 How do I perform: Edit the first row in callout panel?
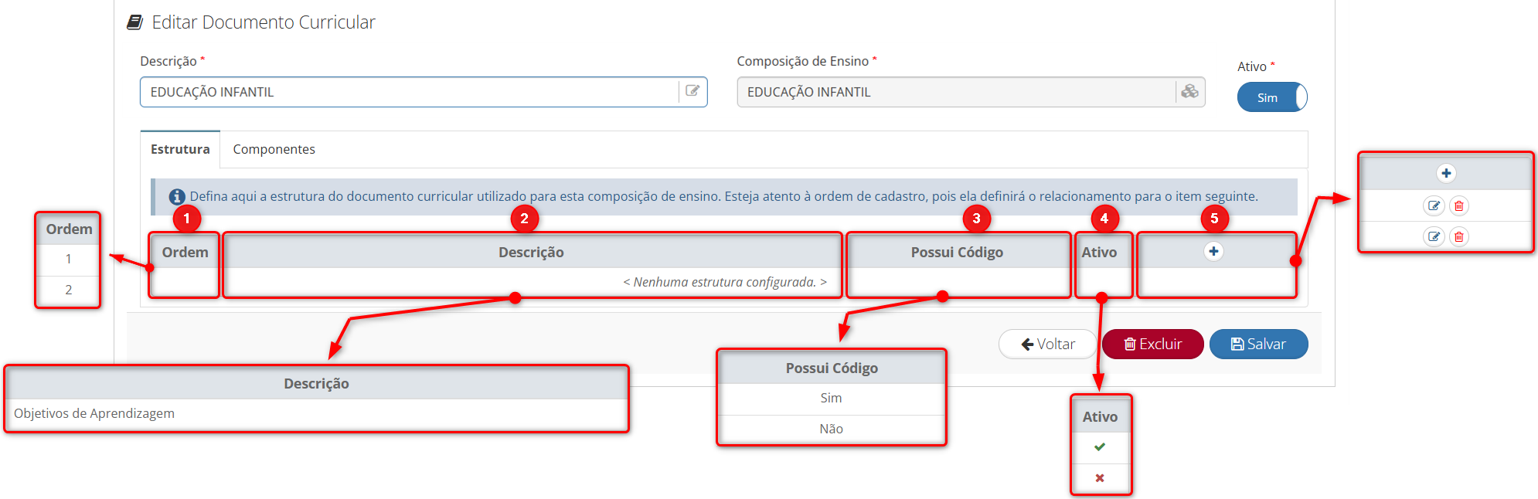(x=1434, y=205)
